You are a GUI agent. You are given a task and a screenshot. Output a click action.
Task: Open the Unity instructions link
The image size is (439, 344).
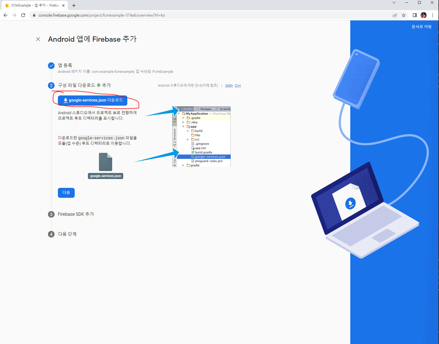[x=229, y=86]
